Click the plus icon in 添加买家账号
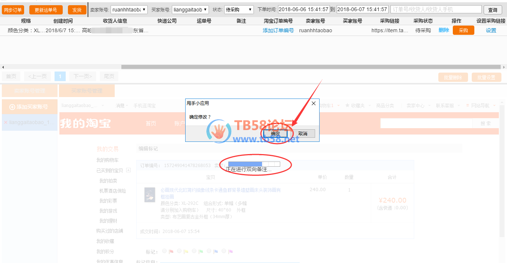 point(12,107)
